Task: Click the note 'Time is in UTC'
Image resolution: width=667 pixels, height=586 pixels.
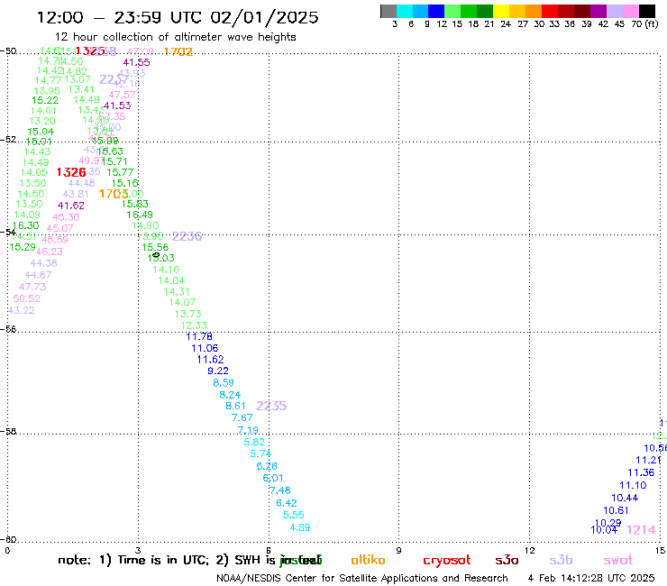Action: (x=162, y=560)
